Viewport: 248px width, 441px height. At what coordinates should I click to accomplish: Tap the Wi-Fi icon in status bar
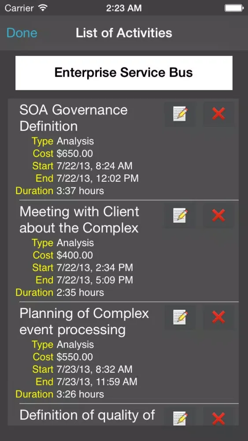[x=43, y=8]
